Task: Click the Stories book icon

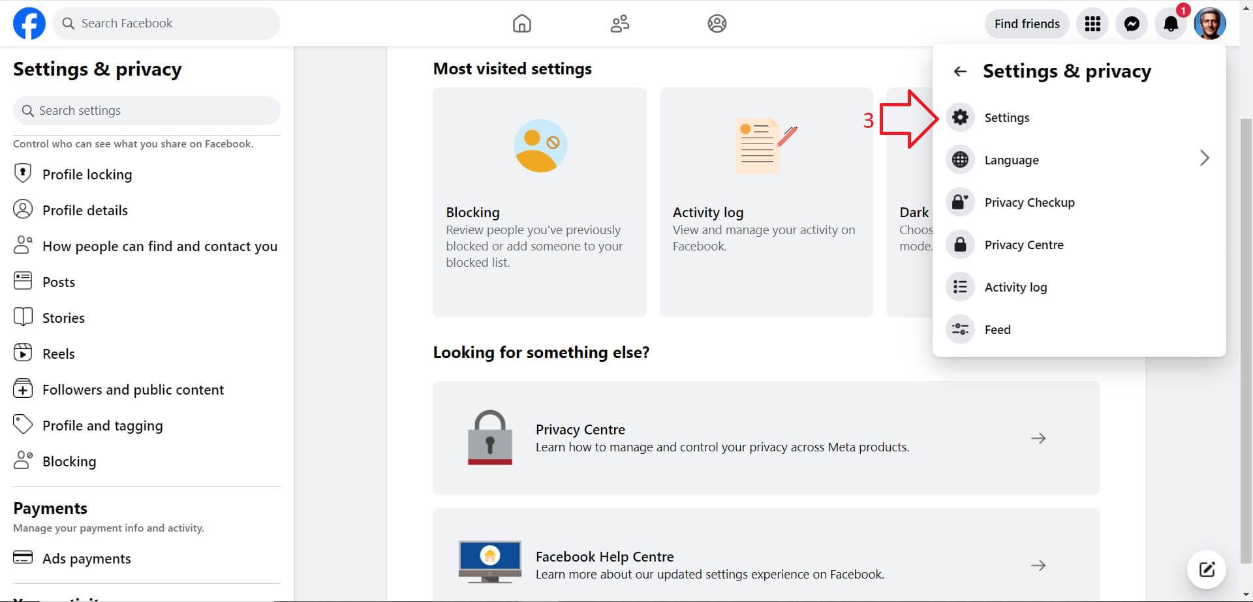Action: 23,317
